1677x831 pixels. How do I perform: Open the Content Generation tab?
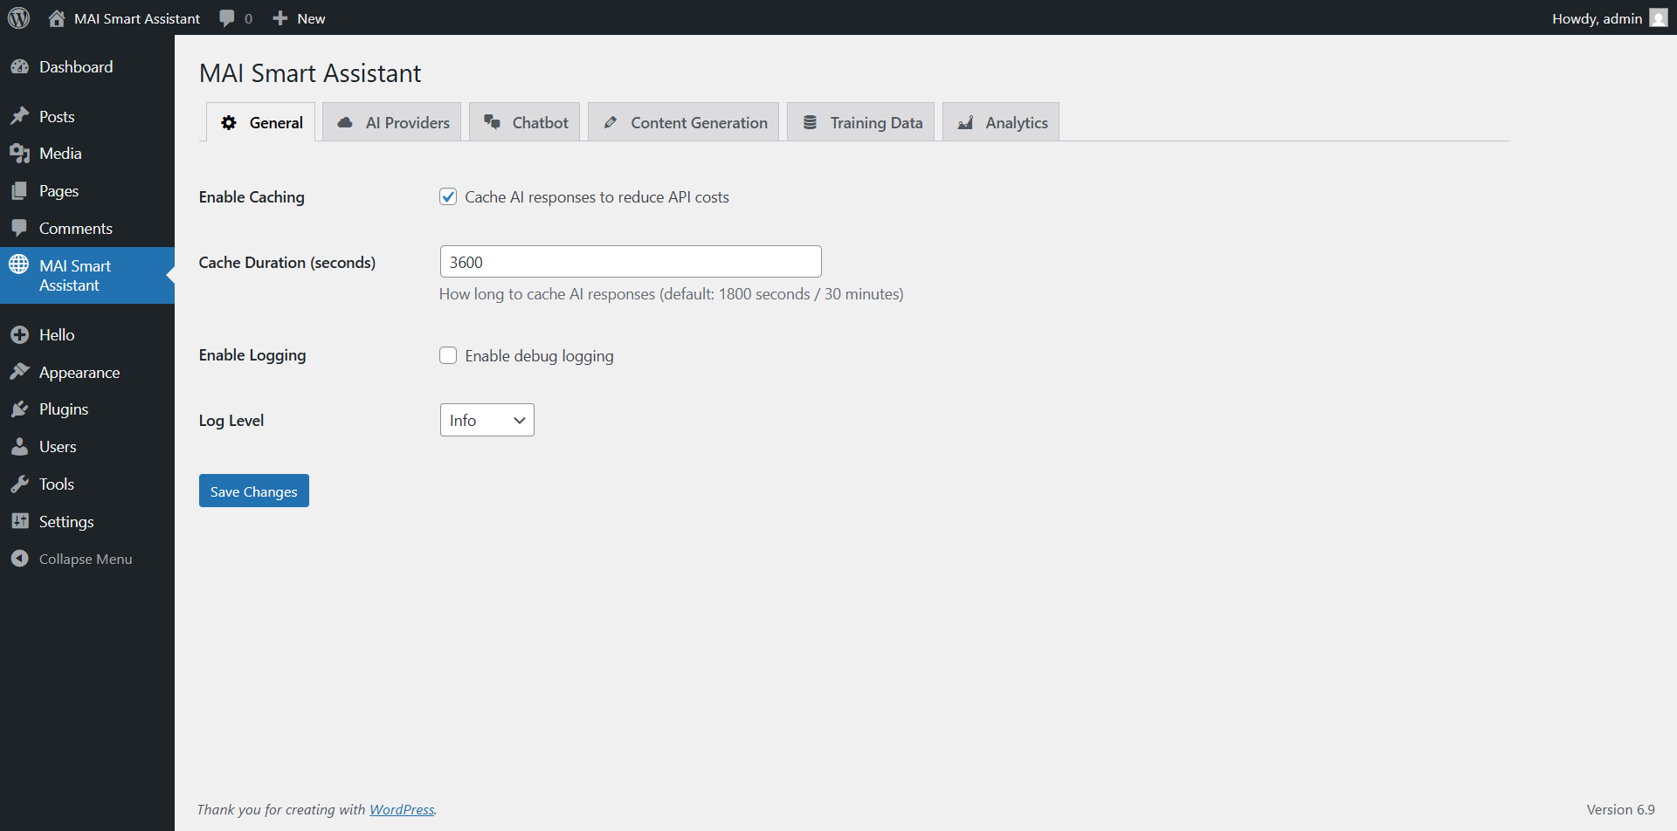683,122
